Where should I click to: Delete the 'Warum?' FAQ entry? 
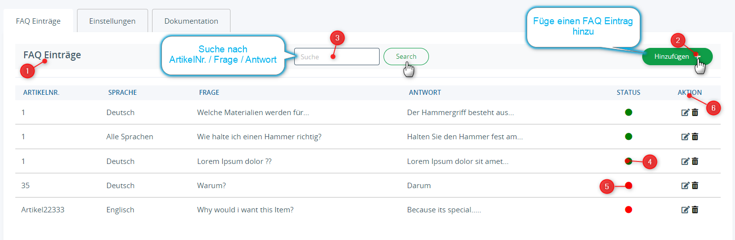pyautogui.click(x=695, y=185)
